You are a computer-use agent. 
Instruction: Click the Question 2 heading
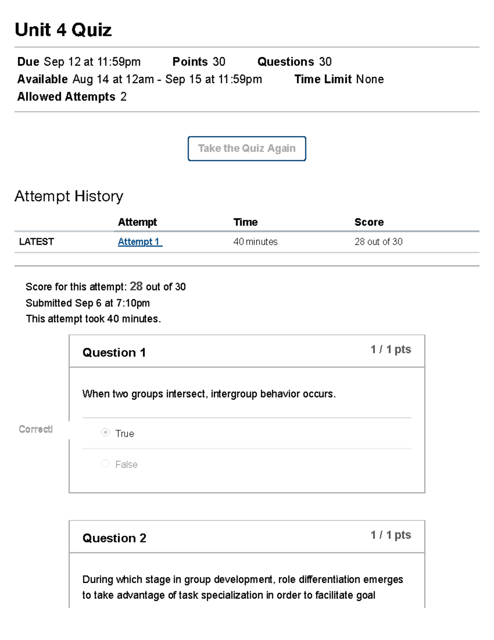(114, 538)
